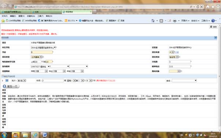Click the RSS feed toolbar icon
The image size is (221, 138).
[x=161, y=21]
